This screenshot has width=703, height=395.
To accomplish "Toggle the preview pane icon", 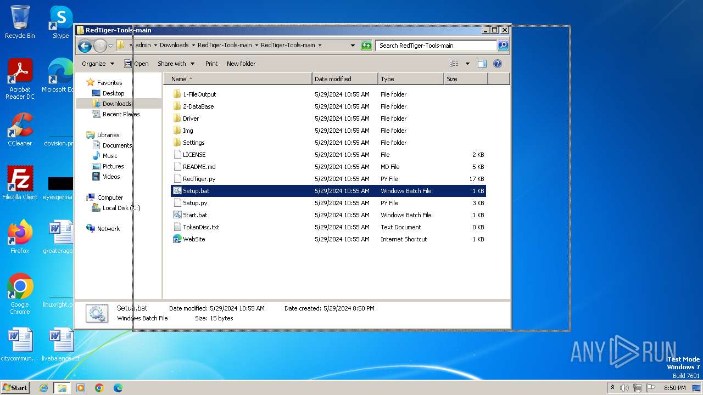I will 482,64.
